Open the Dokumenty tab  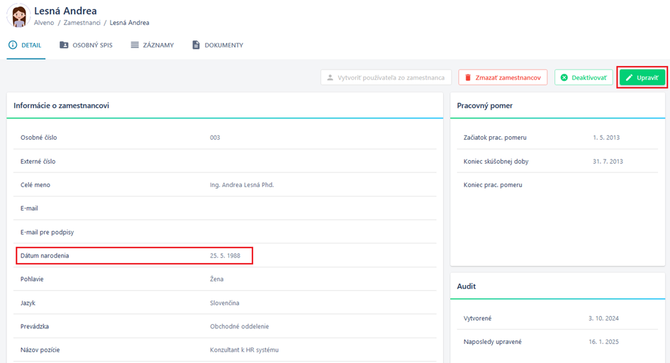[x=218, y=45]
